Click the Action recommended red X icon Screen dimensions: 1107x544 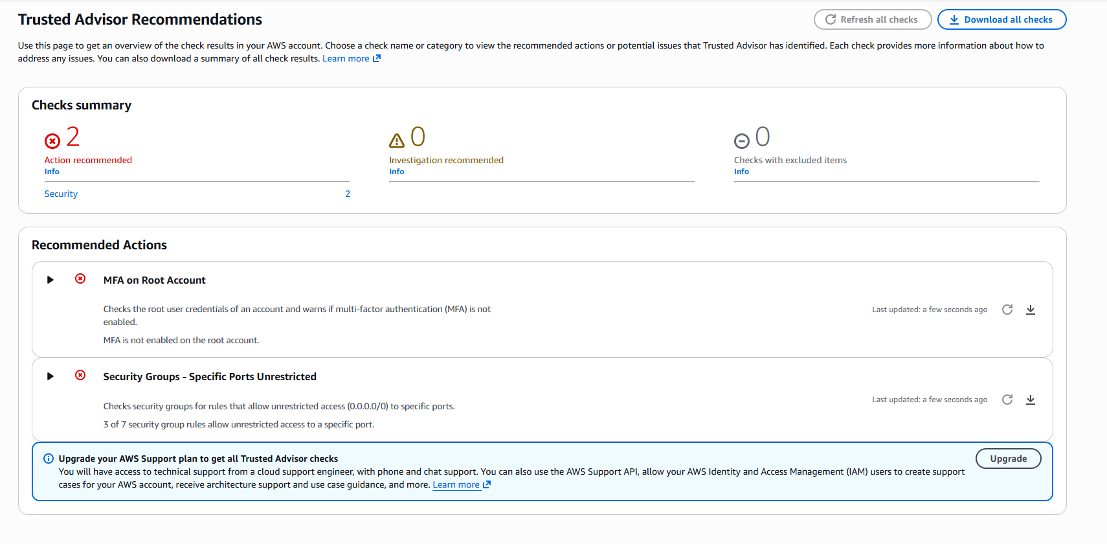pyautogui.click(x=52, y=141)
